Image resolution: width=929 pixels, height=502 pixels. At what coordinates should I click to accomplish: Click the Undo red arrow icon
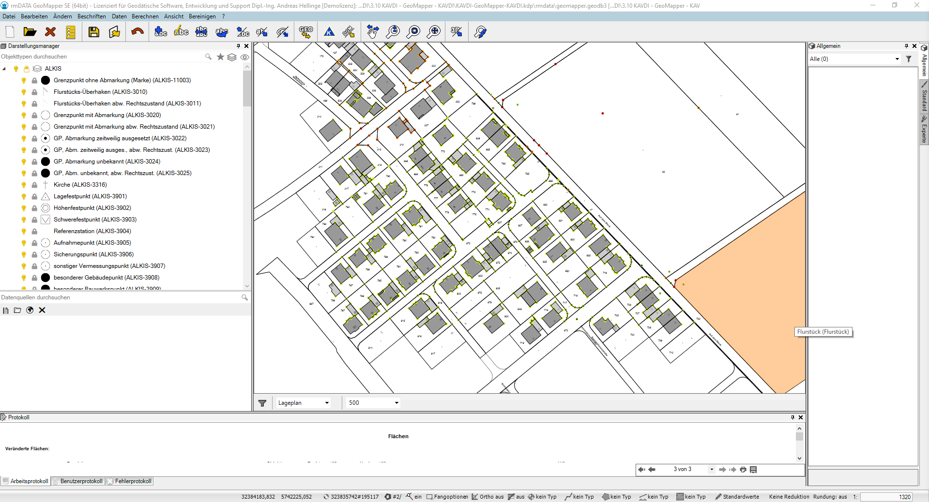tap(137, 32)
